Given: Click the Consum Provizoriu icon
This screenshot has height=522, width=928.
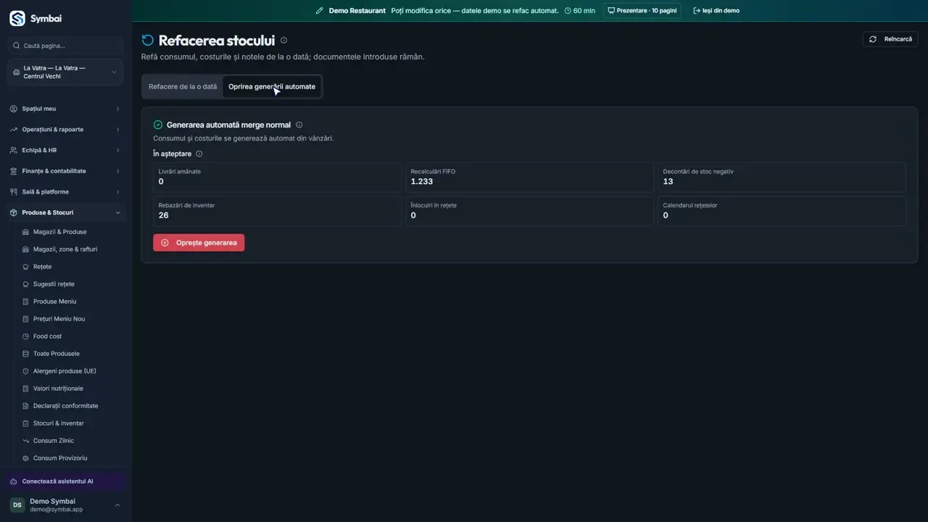Looking at the screenshot, I should (x=26, y=458).
